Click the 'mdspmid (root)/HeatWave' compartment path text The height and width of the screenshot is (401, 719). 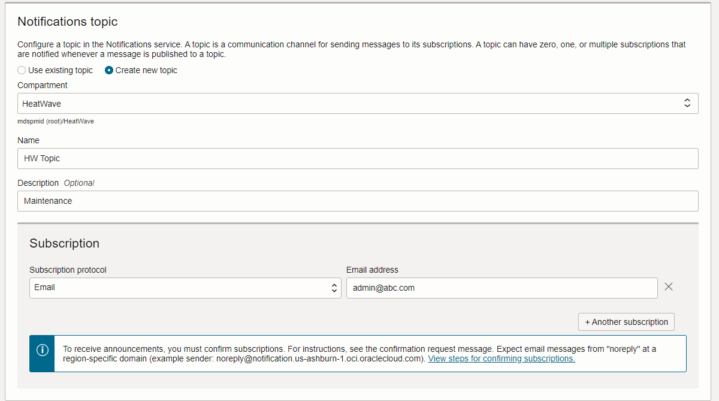56,121
